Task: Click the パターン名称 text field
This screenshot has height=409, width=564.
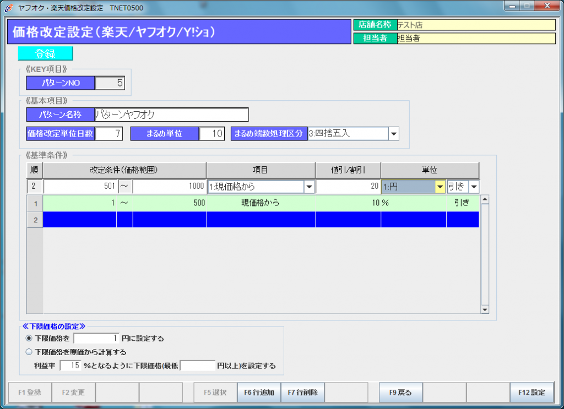Action: click(x=171, y=114)
